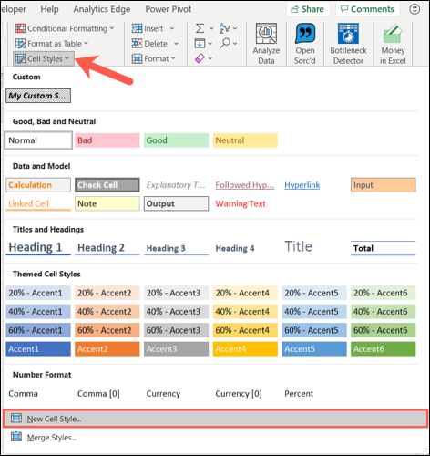Launch the Open Sorc'd add-in
The height and width of the screenshot is (456, 430).
305,44
